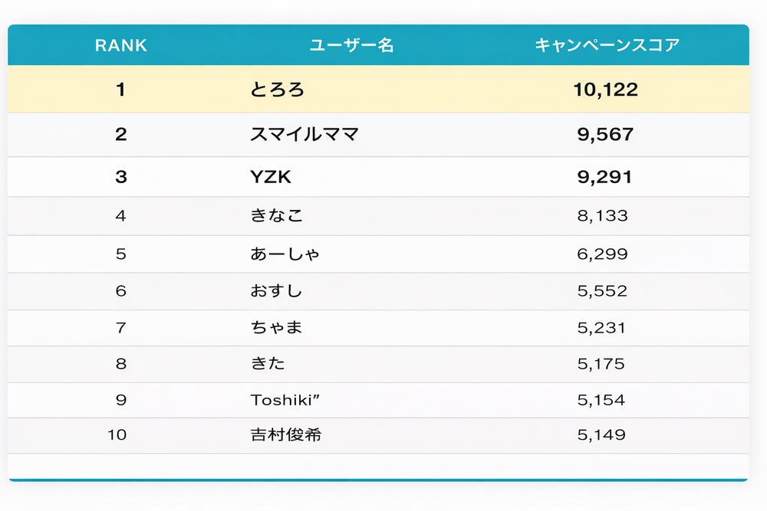The width and height of the screenshot is (767, 511).
Task: Select the きた username
Action: (x=268, y=364)
